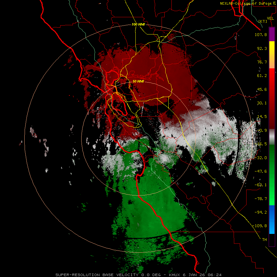This screenshot has width=277, height=277.
Task: Click the 'NEXLAB-College of DuPage' credit text
Action: [246, 3]
